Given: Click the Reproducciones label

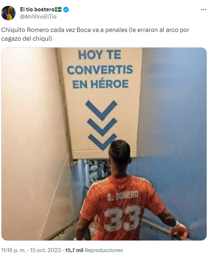Looking at the screenshot, I should coord(104,250).
